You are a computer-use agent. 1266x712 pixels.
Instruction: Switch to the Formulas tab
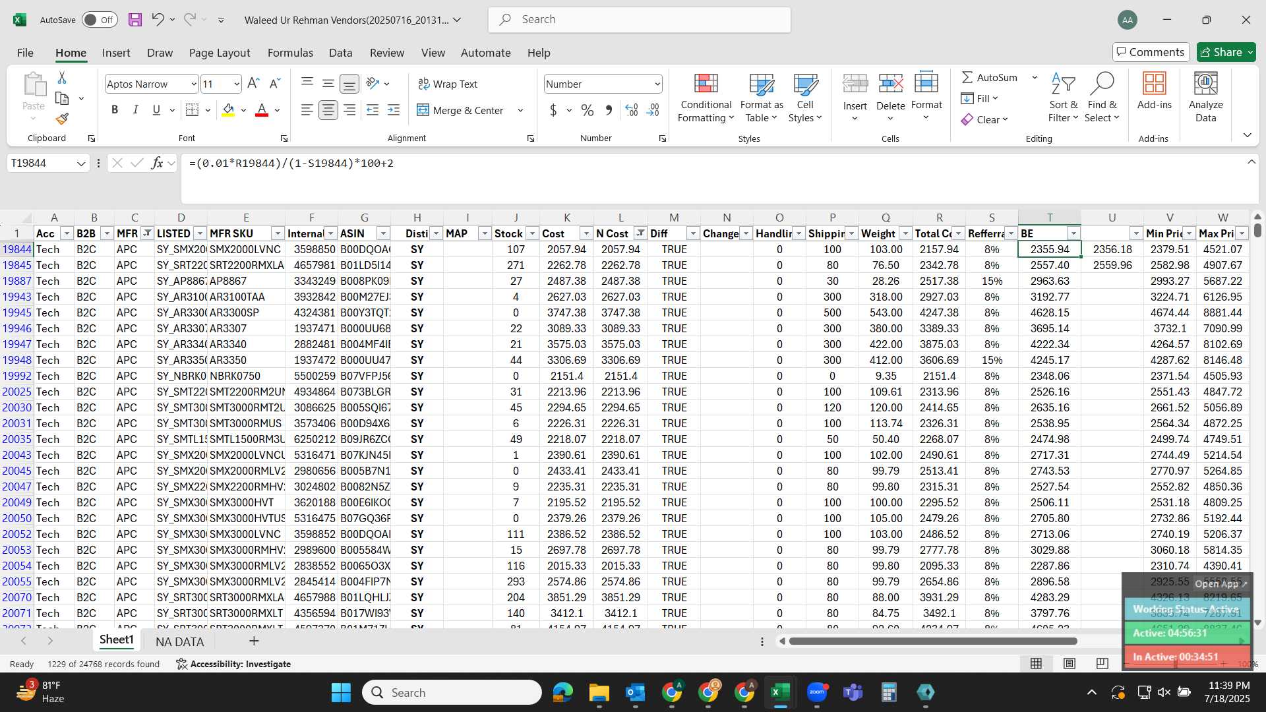[290, 53]
